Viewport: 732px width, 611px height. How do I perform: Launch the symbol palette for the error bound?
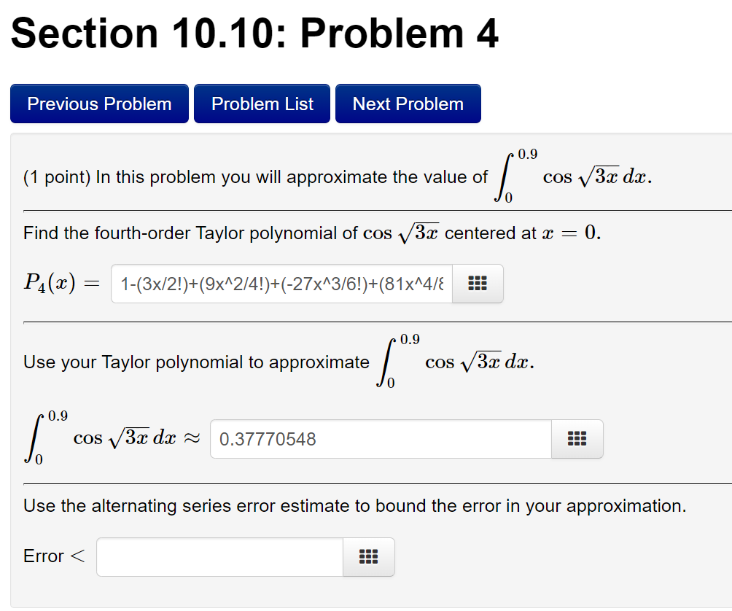[369, 556]
